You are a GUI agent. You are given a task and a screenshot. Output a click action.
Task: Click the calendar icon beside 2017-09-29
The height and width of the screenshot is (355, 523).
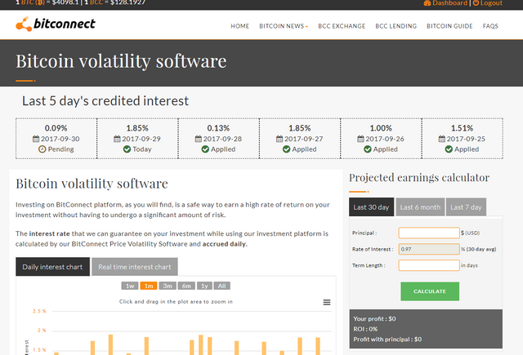click(x=117, y=139)
